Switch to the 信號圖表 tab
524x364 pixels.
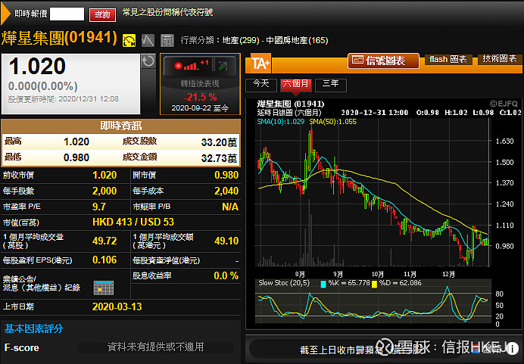(383, 61)
